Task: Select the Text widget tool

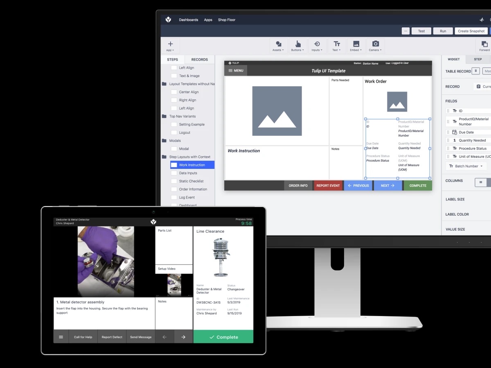Action: pos(336,46)
